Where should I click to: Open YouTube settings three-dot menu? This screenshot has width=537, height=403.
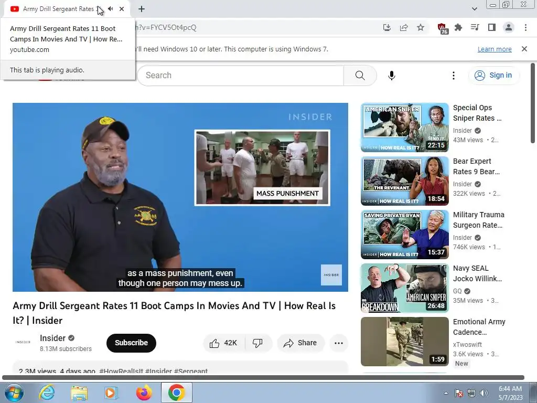pos(454,76)
